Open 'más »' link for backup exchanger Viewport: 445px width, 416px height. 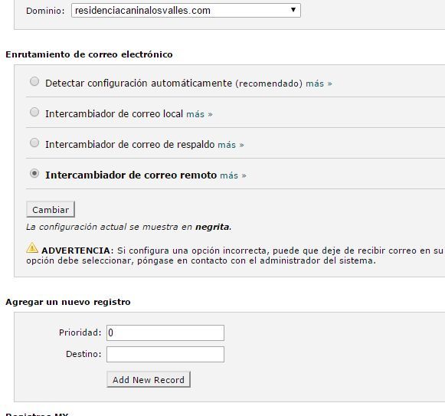coord(231,145)
